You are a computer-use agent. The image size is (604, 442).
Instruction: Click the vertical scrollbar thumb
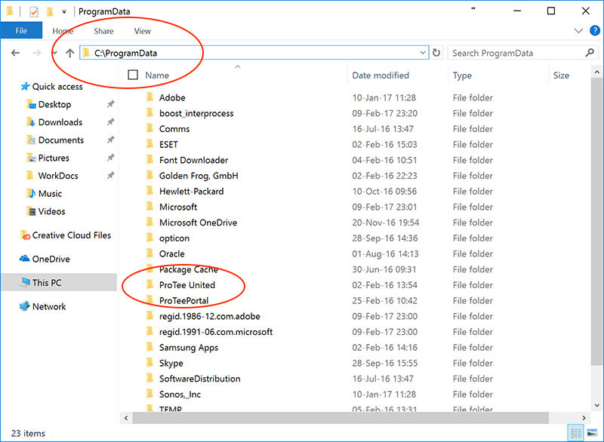point(596,221)
